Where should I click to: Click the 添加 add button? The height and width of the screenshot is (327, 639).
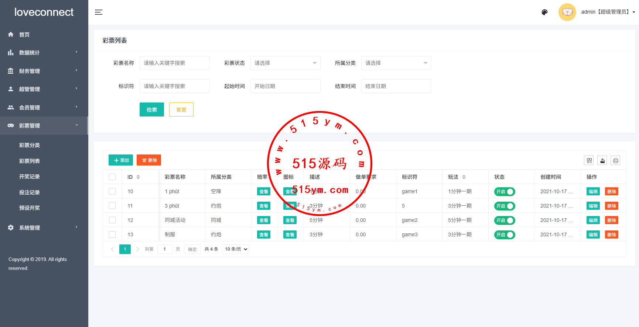[x=121, y=160]
